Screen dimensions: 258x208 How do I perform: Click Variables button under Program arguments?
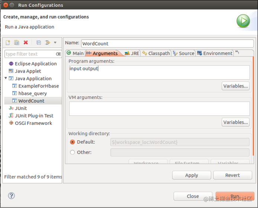tap(235, 86)
